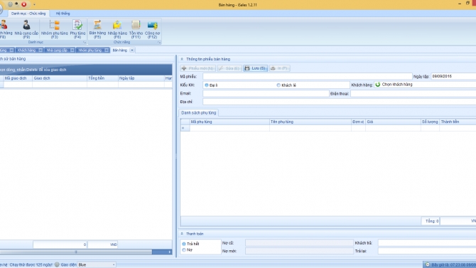Image resolution: width=476 pixels, height=268 pixels.
Task: Click the Trả lại input field
Action: pos(427,251)
